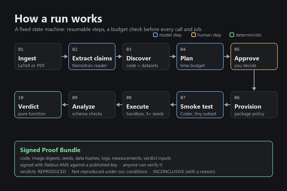Click 'anyone can verify it' text

[142, 165]
